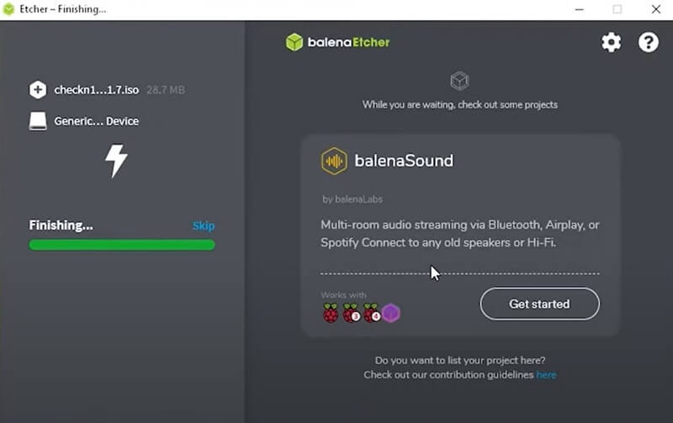Click the help question mark icon

click(x=649, y=43)
